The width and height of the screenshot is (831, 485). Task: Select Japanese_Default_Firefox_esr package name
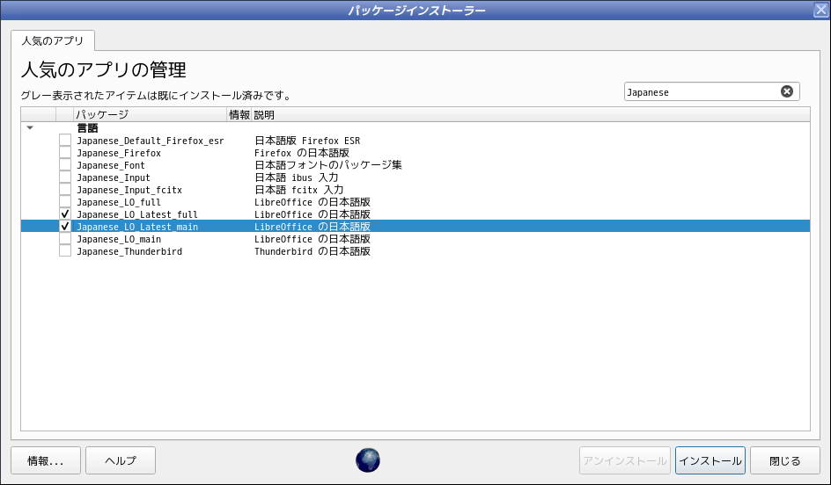[x=151, y=141]
